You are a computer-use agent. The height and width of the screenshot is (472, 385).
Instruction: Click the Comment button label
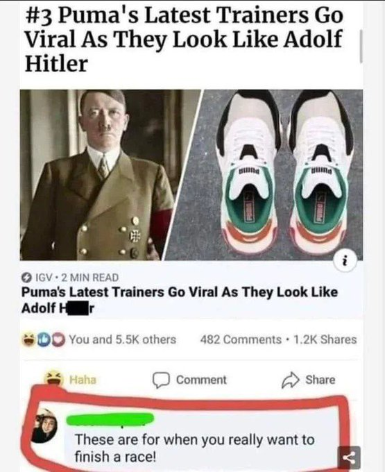click(201, 380)
